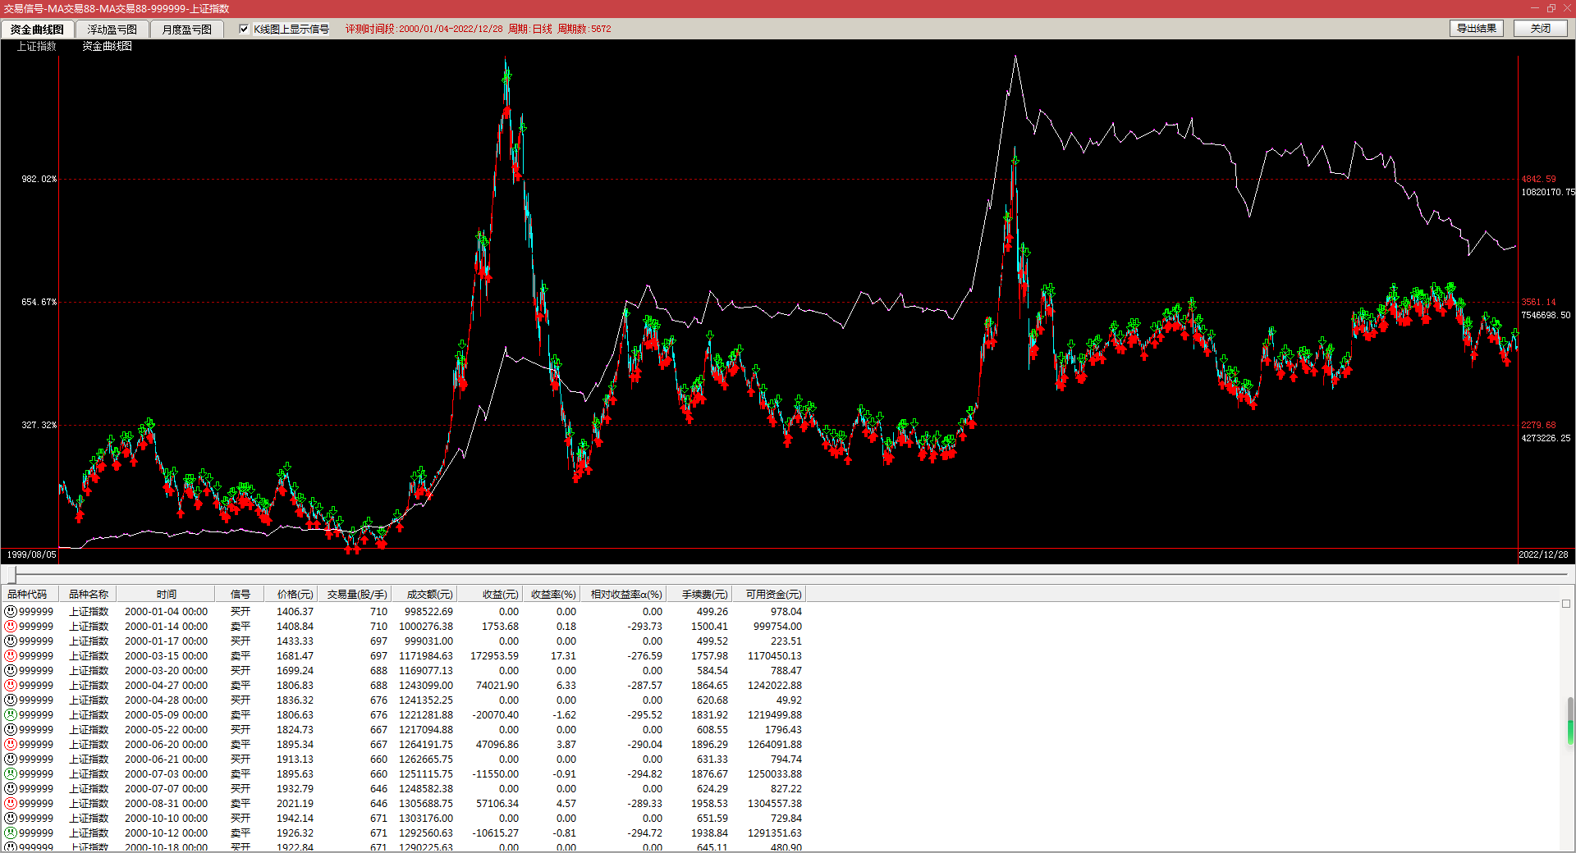
Task: Click the table's vertical scrollbar thumb
Action: tap(1570, 721)
